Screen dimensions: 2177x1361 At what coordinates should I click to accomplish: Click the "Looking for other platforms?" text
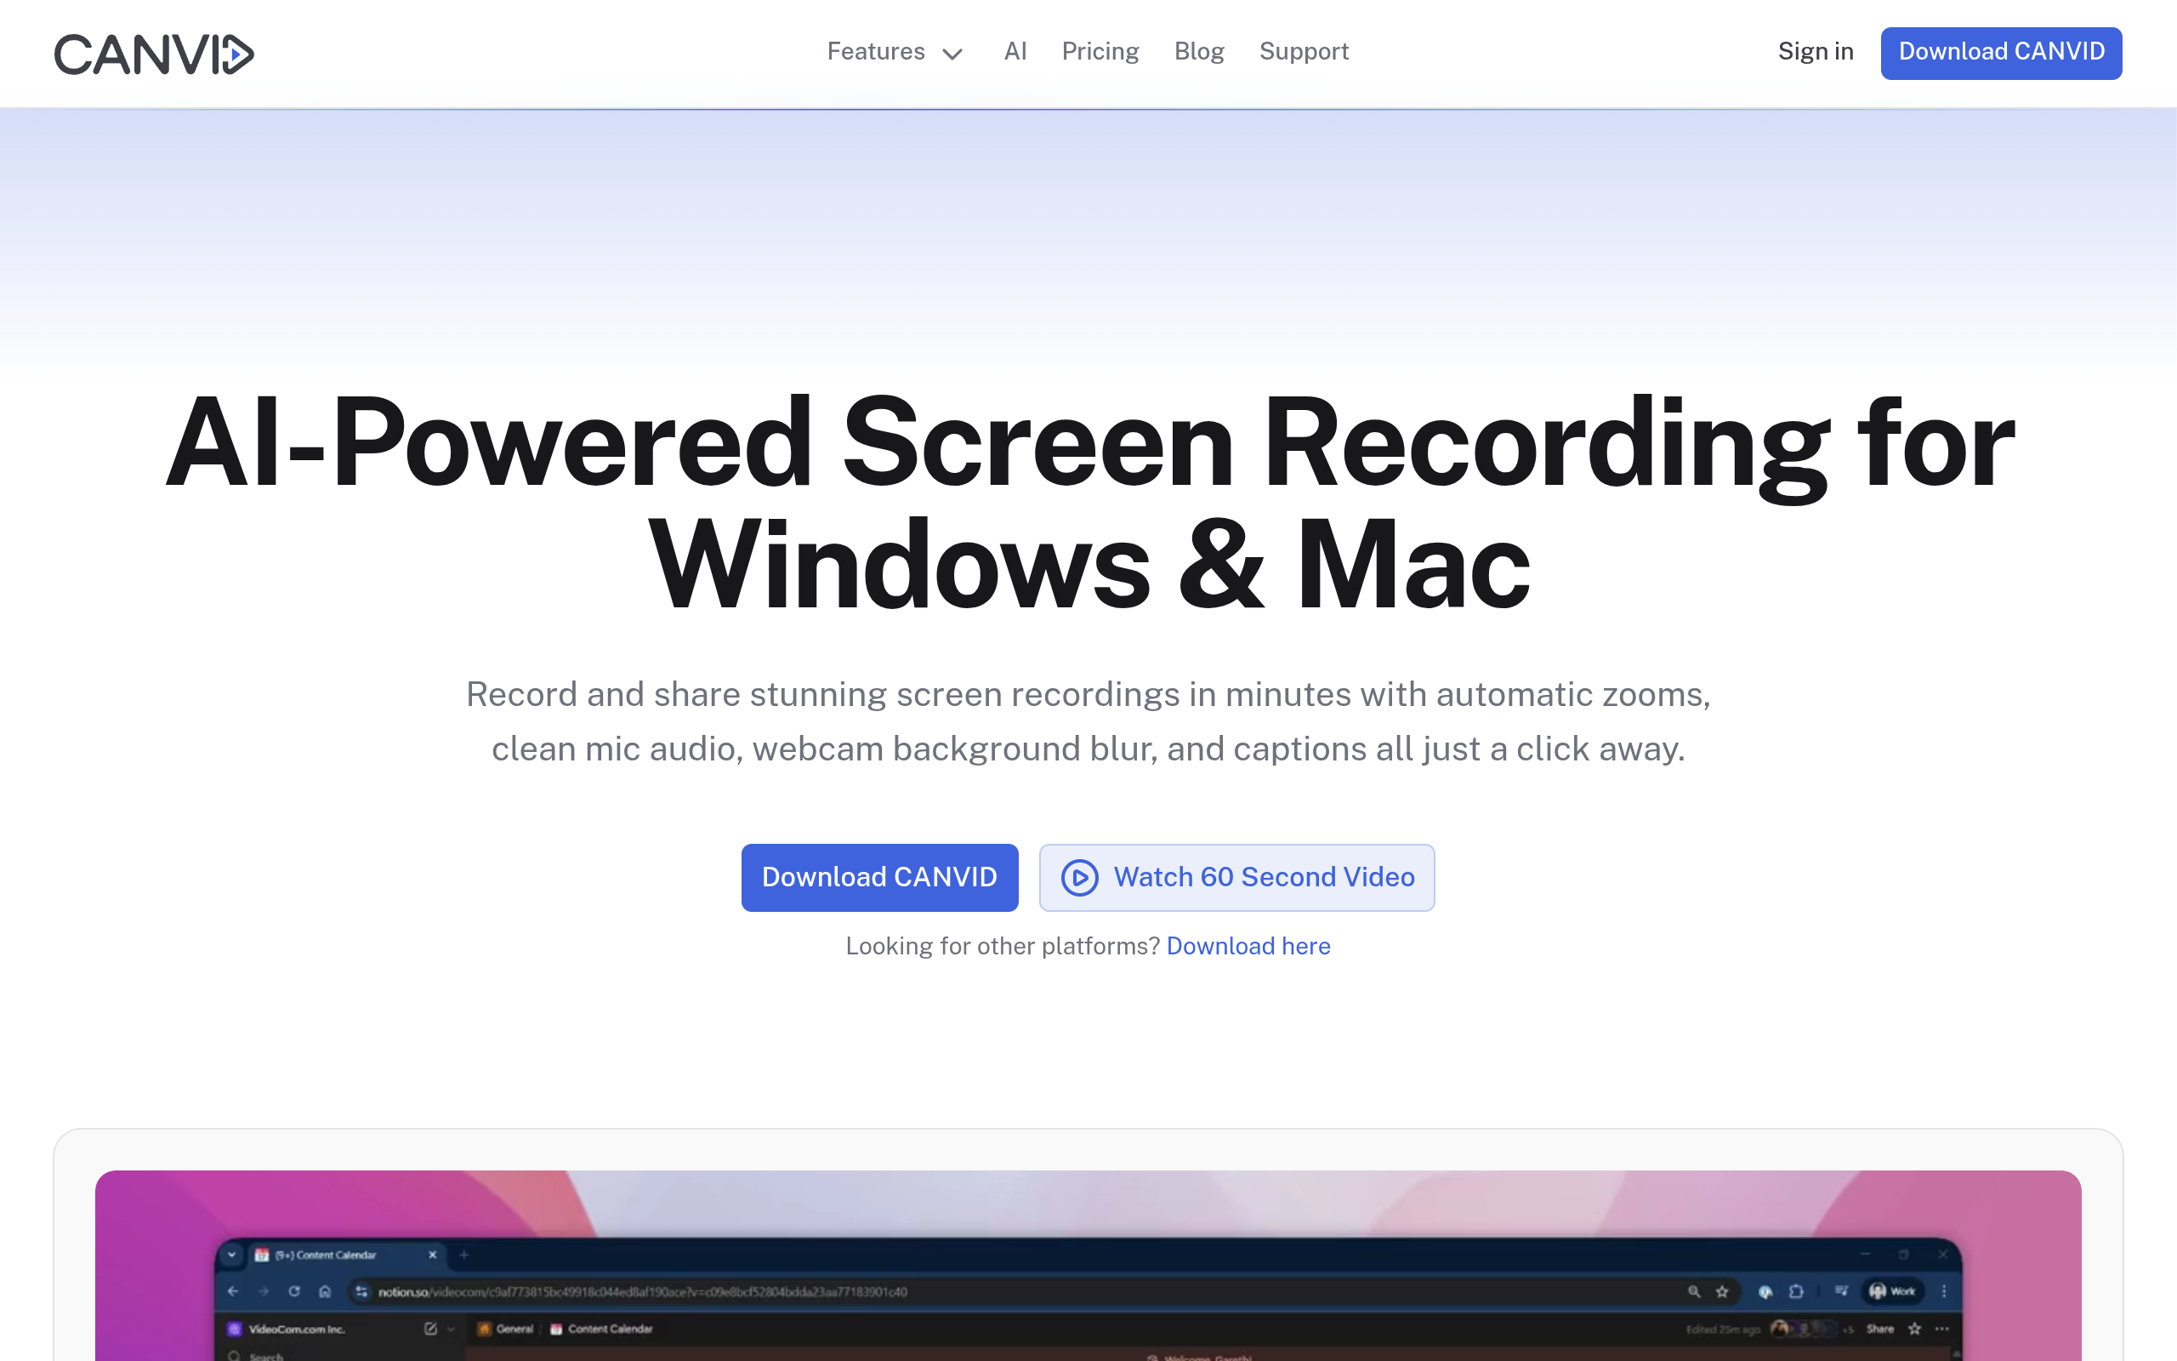click(x=1002, y=946)
